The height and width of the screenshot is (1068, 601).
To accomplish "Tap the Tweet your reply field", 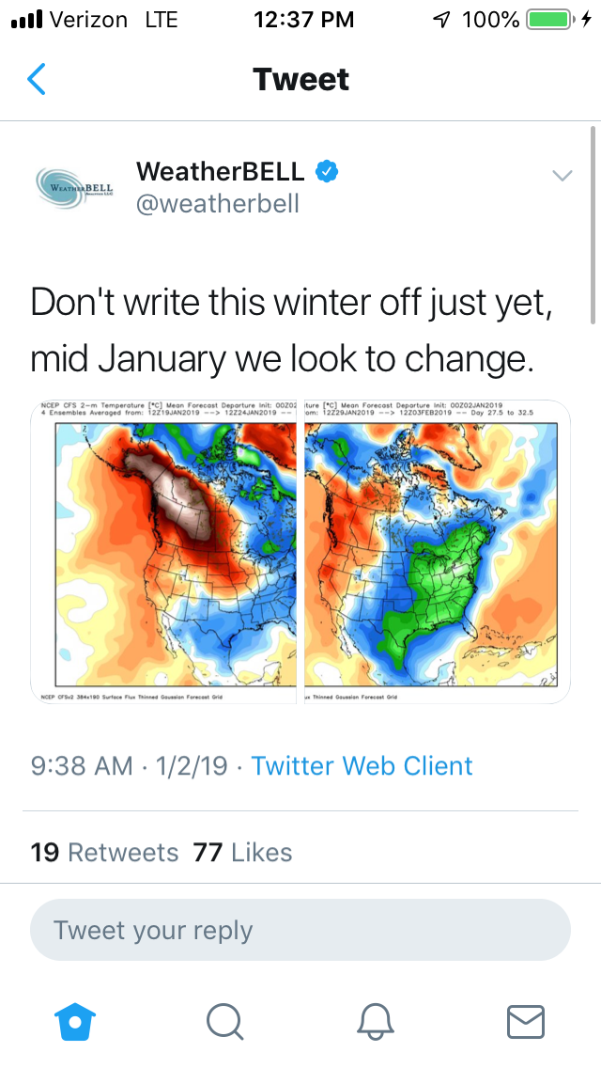I will point(300,930).
